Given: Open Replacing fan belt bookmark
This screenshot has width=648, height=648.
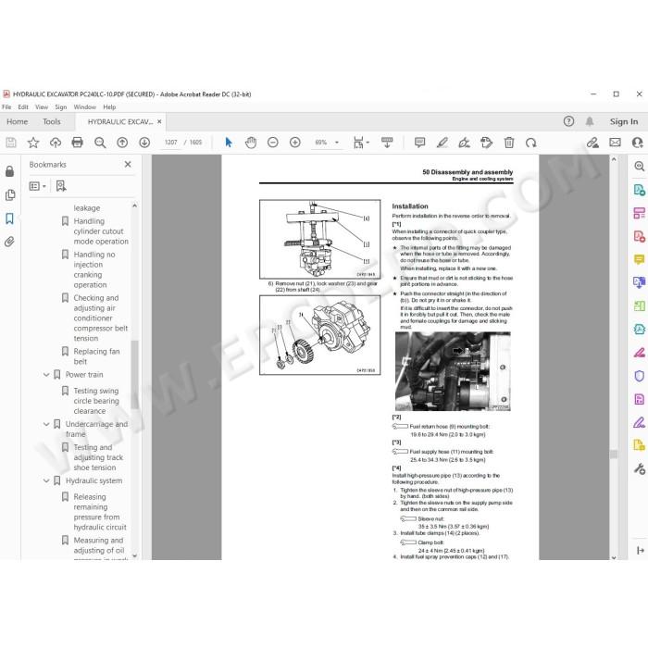Looking at the screenshot, I should [x=96, y=356].
